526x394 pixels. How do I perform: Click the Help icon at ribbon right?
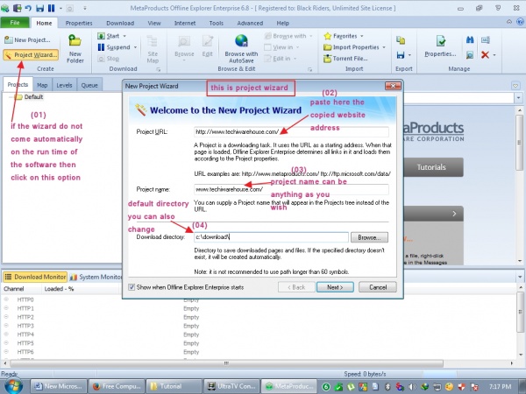pyautogui.click(x=520, y=22)
